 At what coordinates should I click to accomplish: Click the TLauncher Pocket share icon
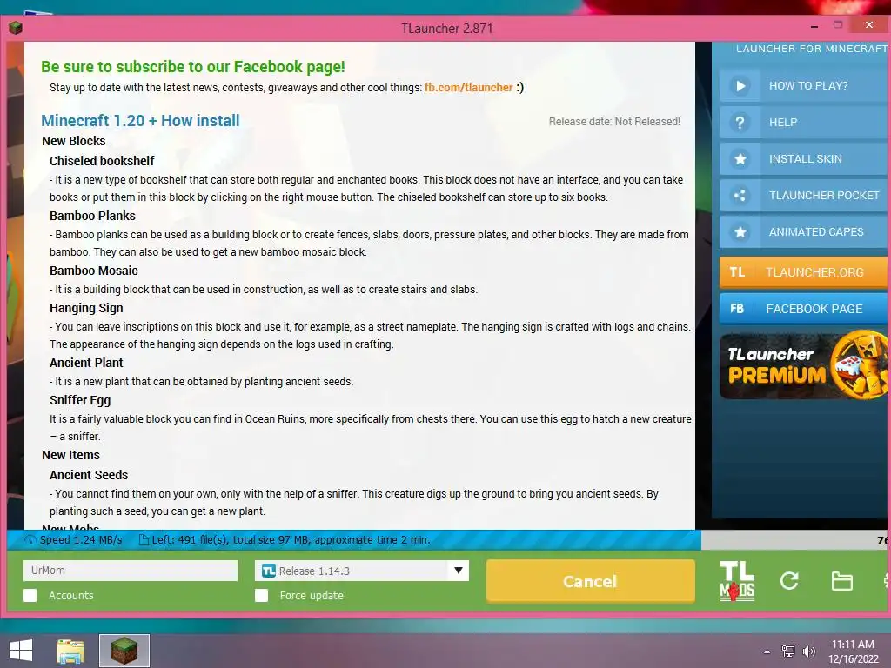point(740,196)
